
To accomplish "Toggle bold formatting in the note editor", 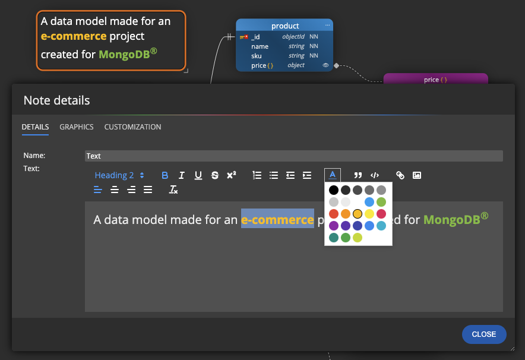I will pos(165,175).
